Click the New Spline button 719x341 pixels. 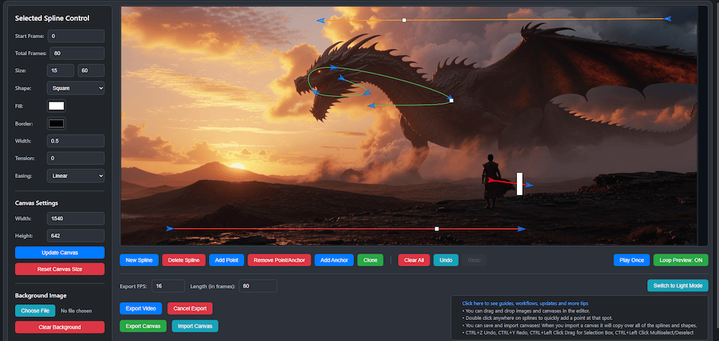139,260
